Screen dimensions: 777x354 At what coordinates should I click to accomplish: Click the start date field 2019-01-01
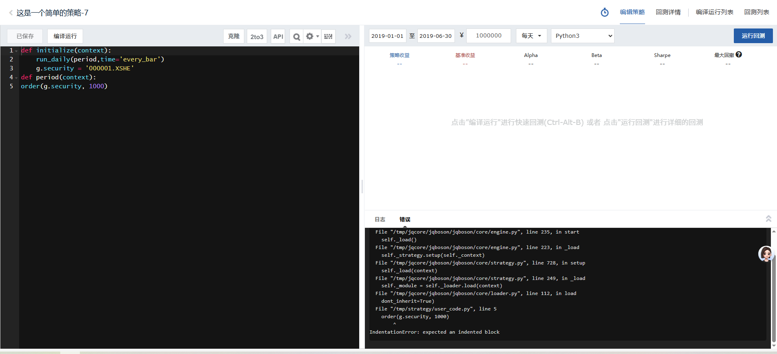click(x=387, y=36)
